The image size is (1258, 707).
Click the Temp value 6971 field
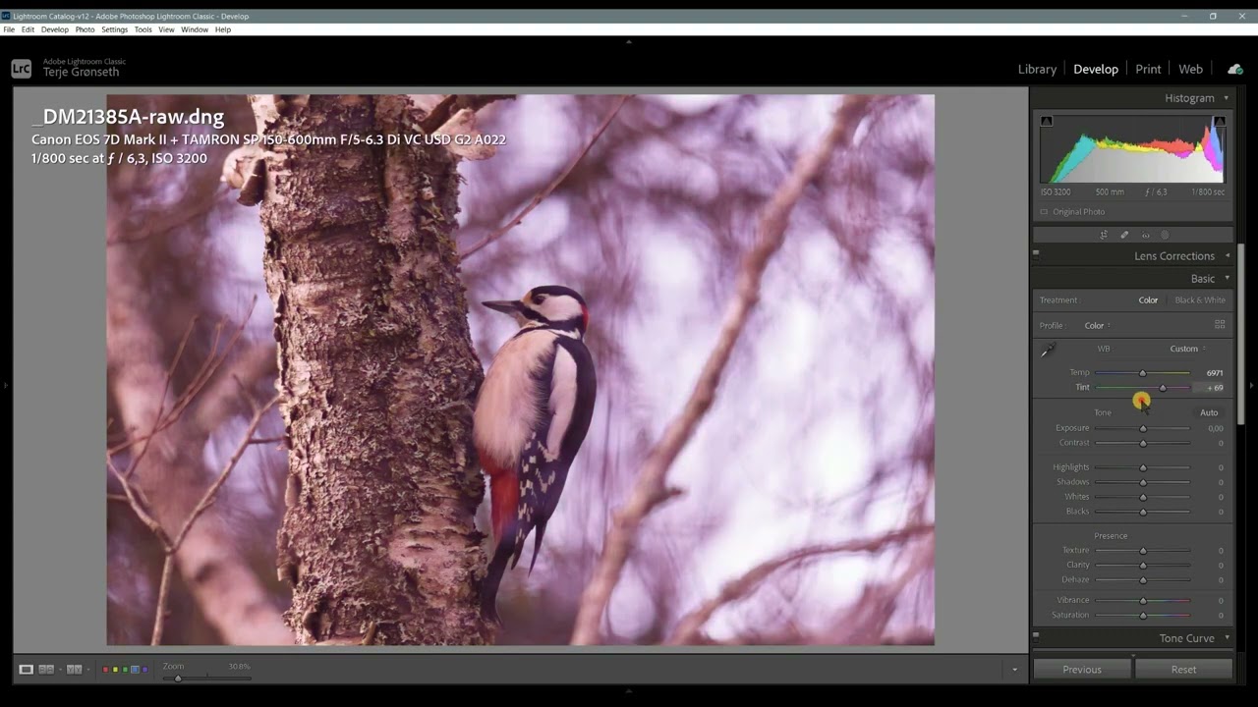[1214, 373]
